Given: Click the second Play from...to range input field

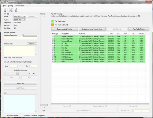Looking at the screenshot, I should (x=145, y=111).
